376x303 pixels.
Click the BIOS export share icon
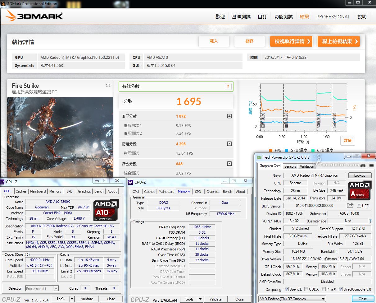tap(350, 206)
